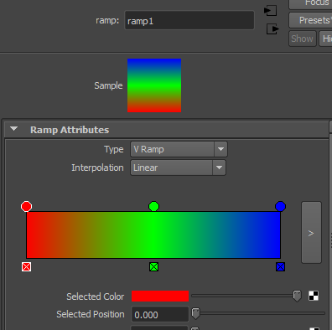This screenshot has height=330, width=332.
Task: Delete the blue ramp entry with its X box
Action: 280,267
